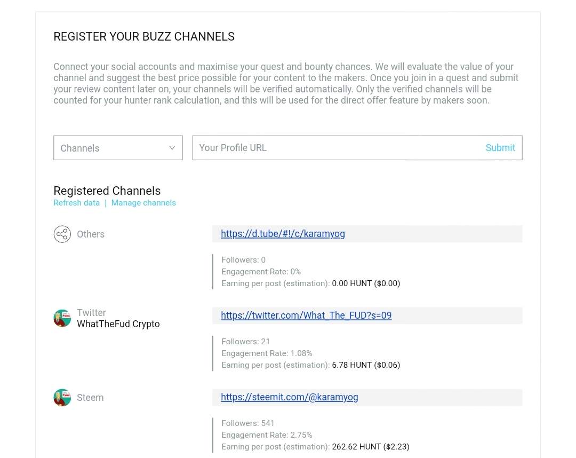Click the 6.78 HUNT ($0.06) earning value
Image resolution: width=576 pixels, height=458 pixels.
tap(366, 365)
